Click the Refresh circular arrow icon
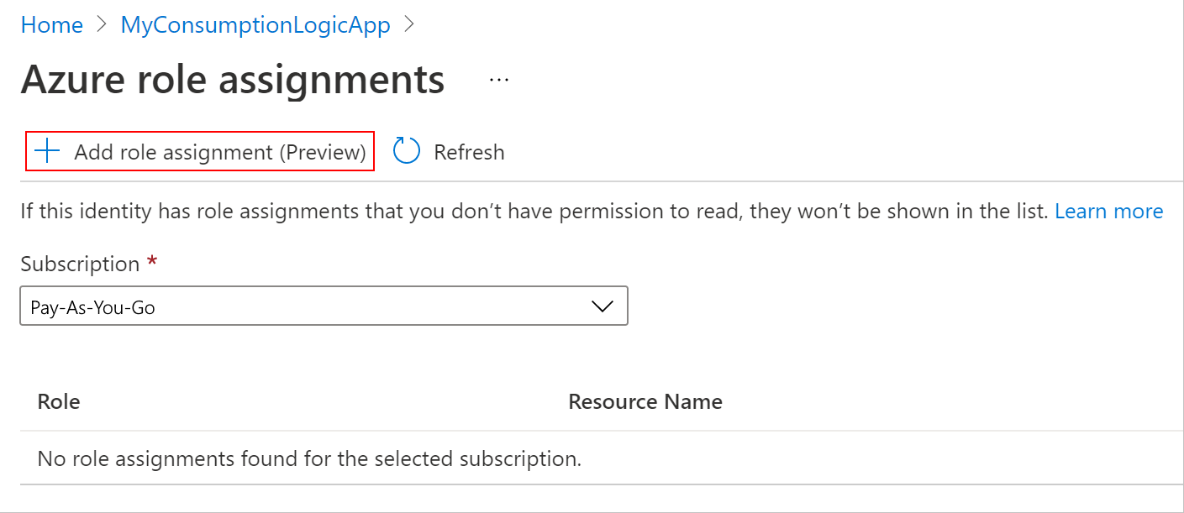Viewport: 1184px width, 513px height. (406, 151)
